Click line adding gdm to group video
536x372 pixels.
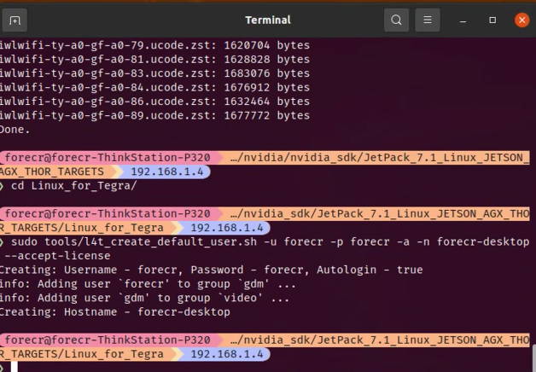pos(144,298)
